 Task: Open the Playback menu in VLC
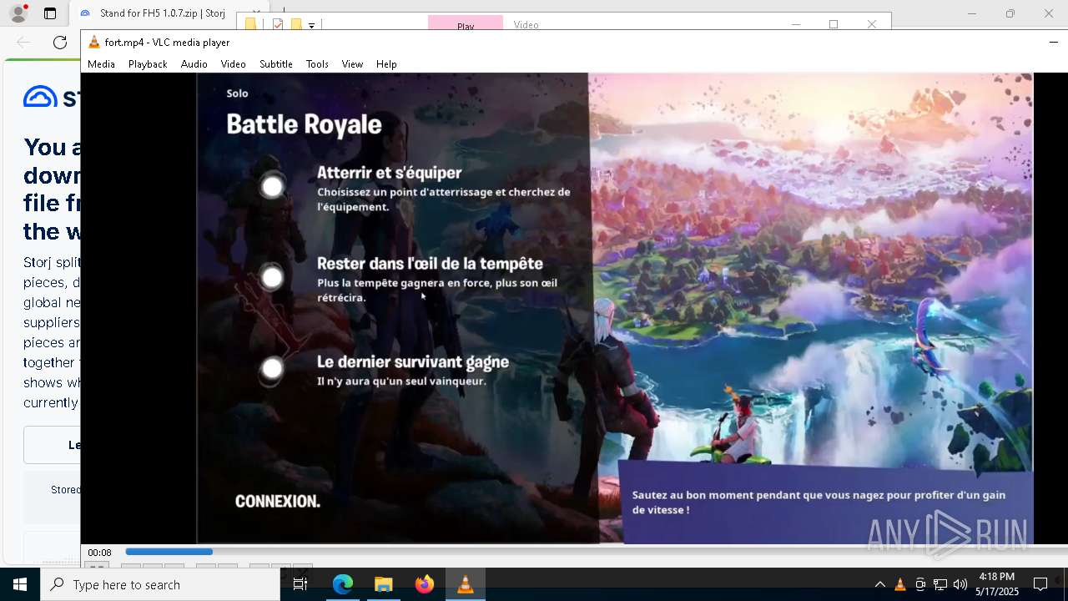[148, 64]
